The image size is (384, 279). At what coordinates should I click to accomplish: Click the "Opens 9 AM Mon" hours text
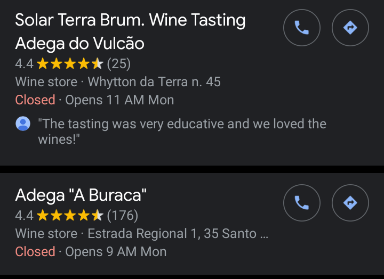116,251
